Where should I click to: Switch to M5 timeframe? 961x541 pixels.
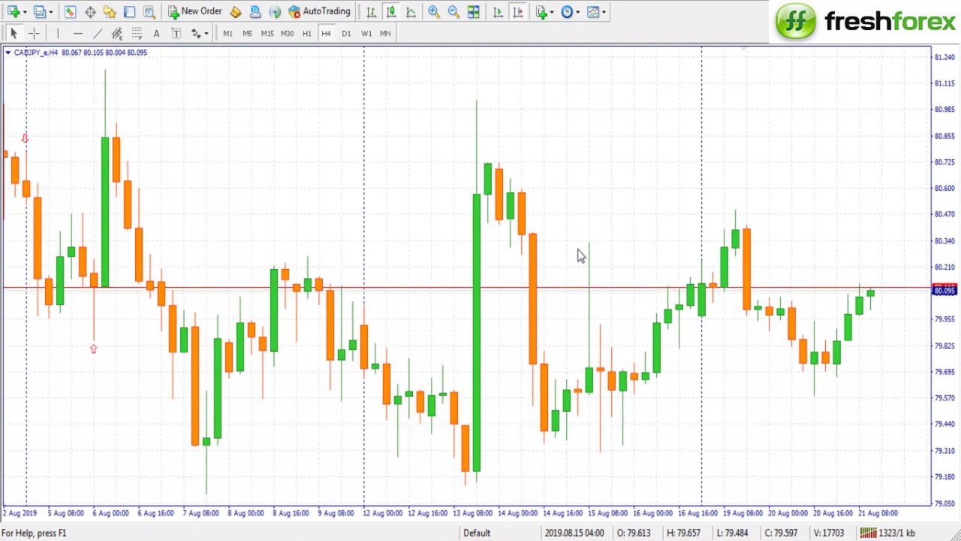tap(247, 33)
